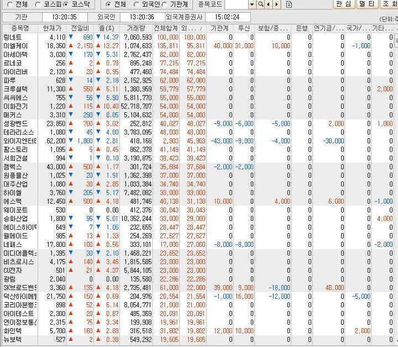Screen dimensions: 398x347
Task: Click the 투신 column header
Action: (x=244, y=28)
